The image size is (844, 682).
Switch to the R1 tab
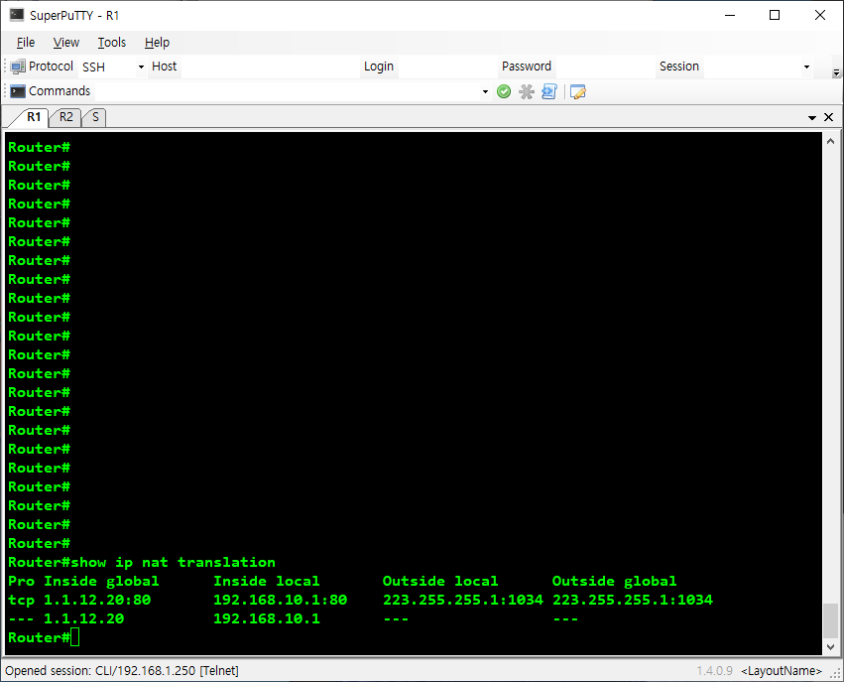pos(34,117)
